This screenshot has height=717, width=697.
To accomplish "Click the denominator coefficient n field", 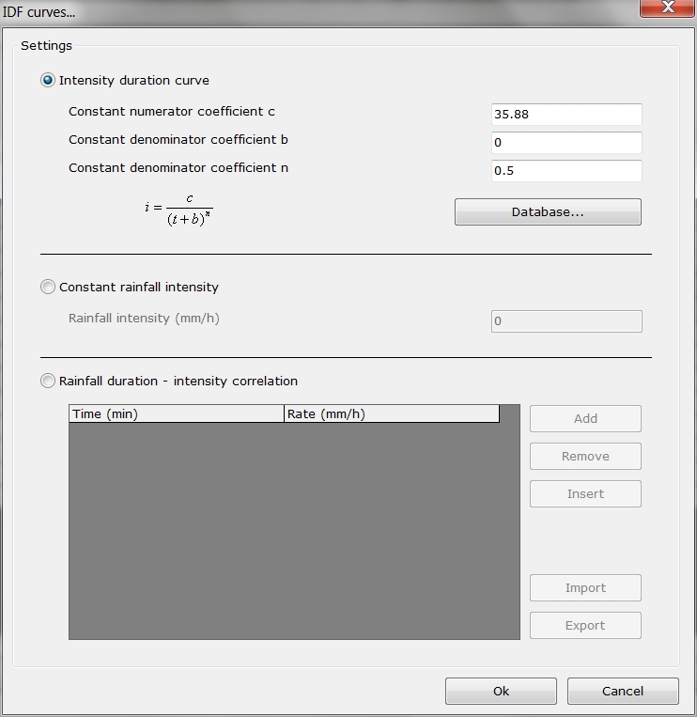I will [565, 171].
